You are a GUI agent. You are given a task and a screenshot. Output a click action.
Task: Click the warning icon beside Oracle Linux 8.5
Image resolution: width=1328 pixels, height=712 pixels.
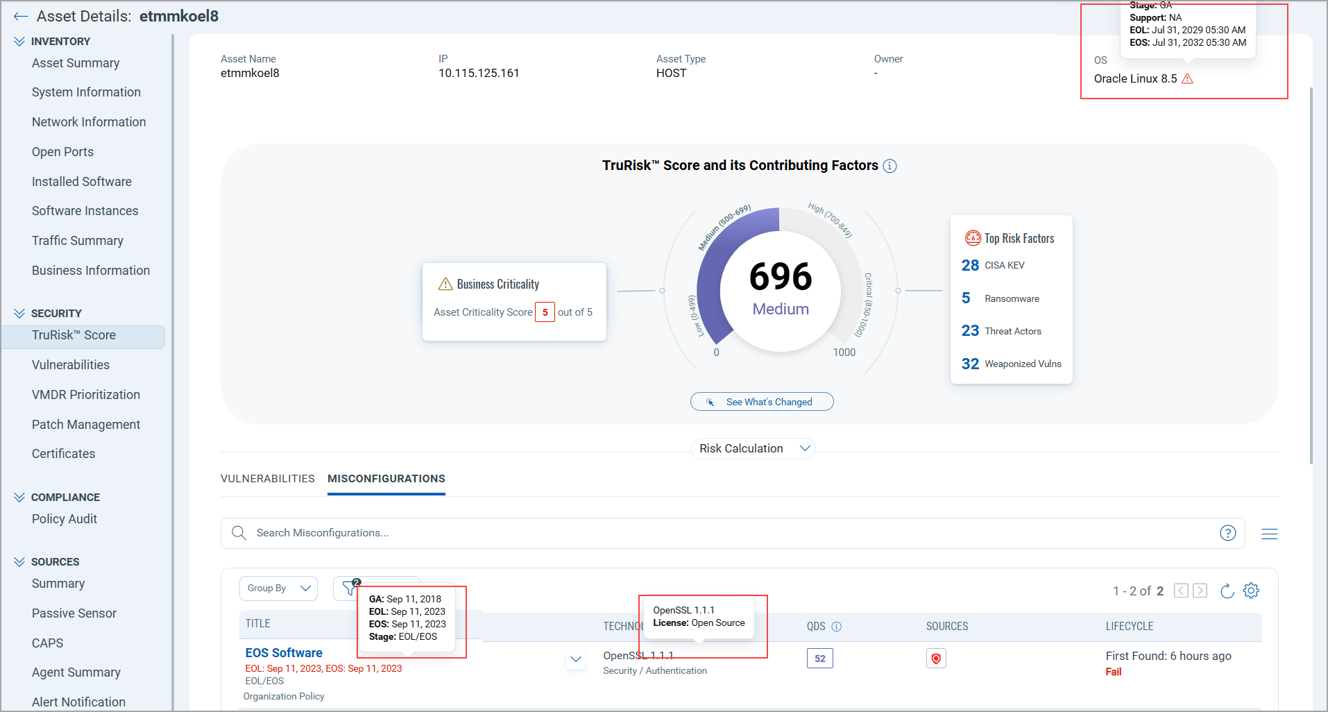pos(1188,78)
